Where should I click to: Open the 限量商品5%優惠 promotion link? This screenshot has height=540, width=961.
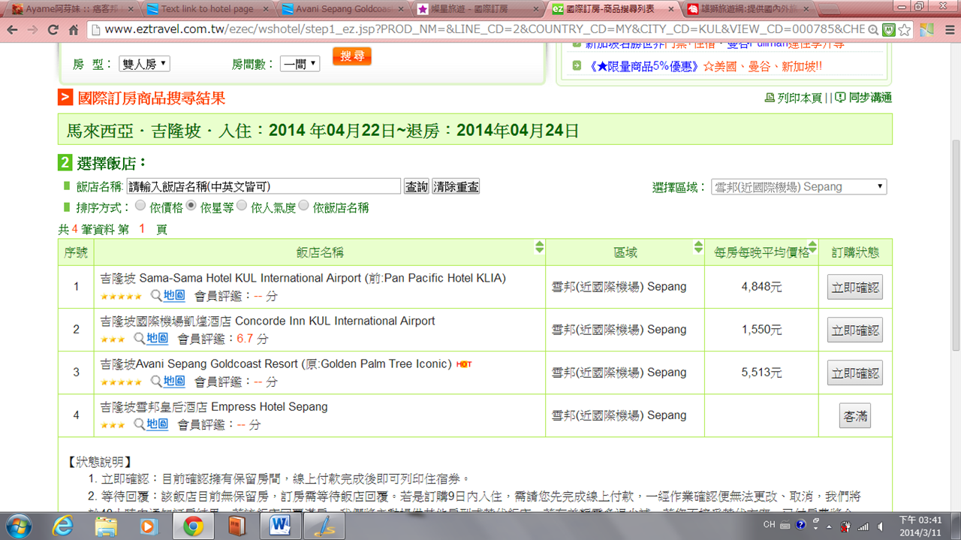coord(706,66)
